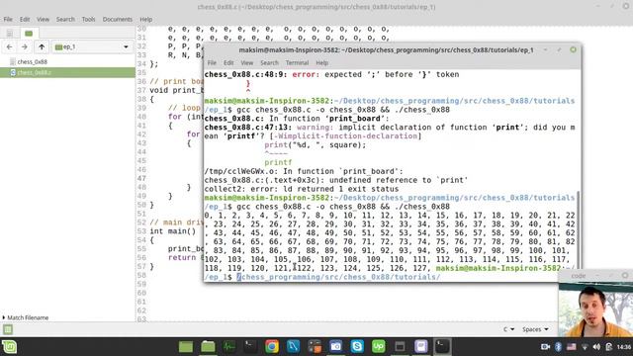Open the terminal Edit menu
Image resolution: width=633 pixels, height=356 pixels.
(228, 62)
